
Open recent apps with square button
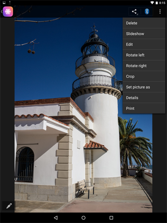click(111, 218)
